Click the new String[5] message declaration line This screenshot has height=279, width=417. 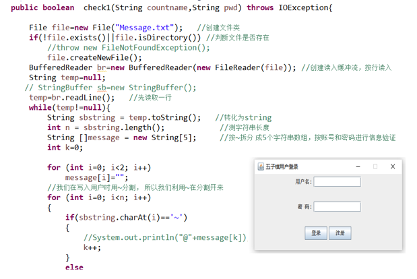(122, 137)
